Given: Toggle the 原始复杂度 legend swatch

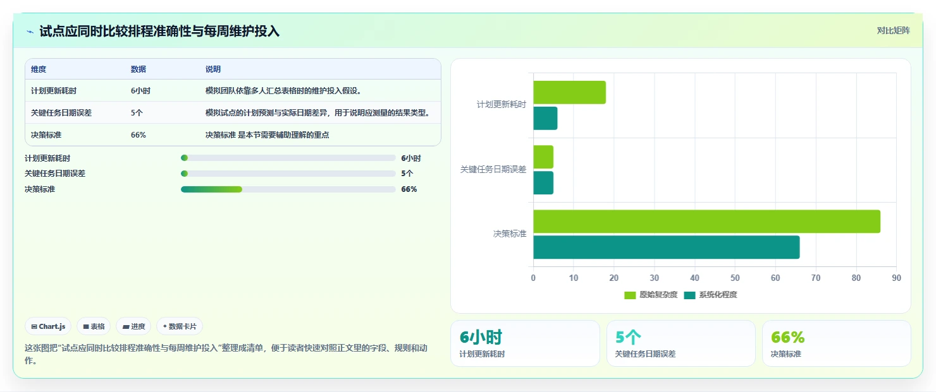Looking at the screenshot, I should [630, 295].
